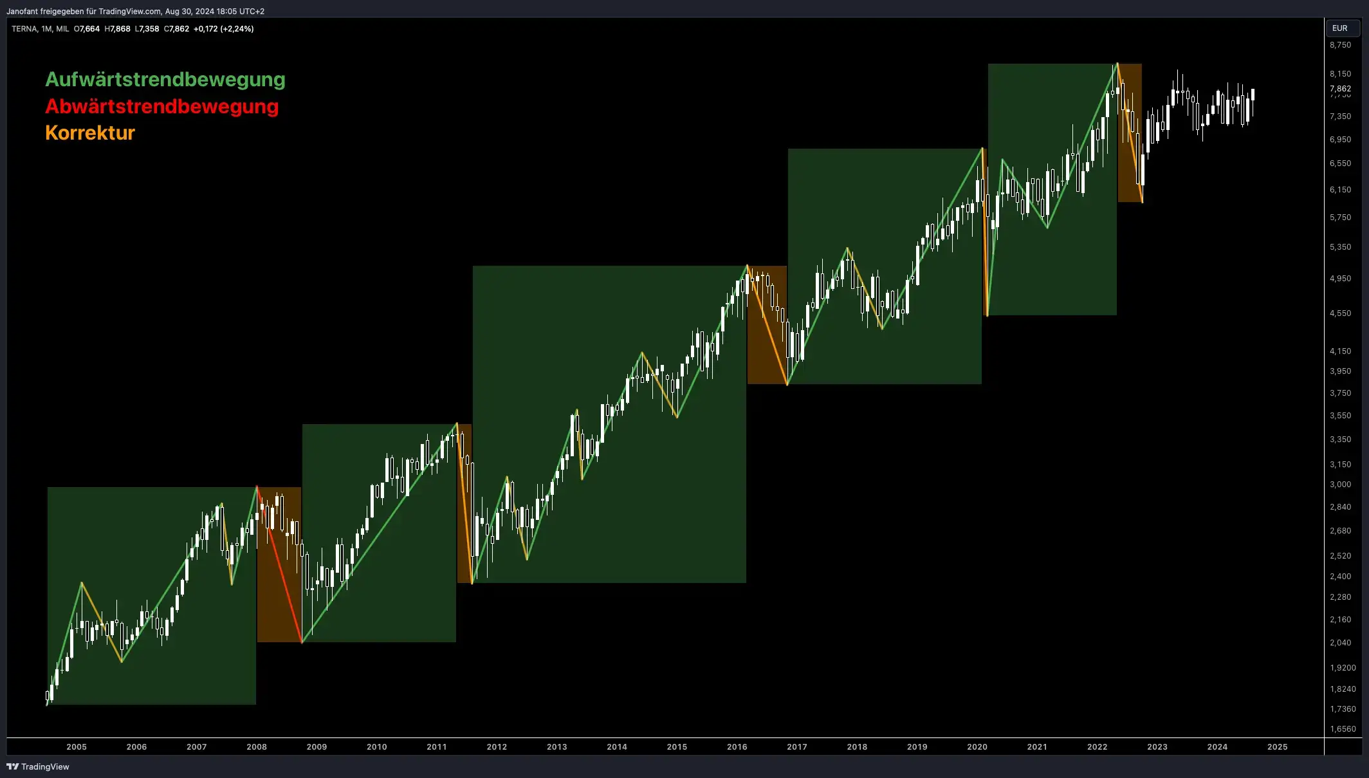Image resolution: width=1369 pixels, height=778 pixels.
Task: Click the 1,6560 price axis label
Action: (x=1343, y=729)
